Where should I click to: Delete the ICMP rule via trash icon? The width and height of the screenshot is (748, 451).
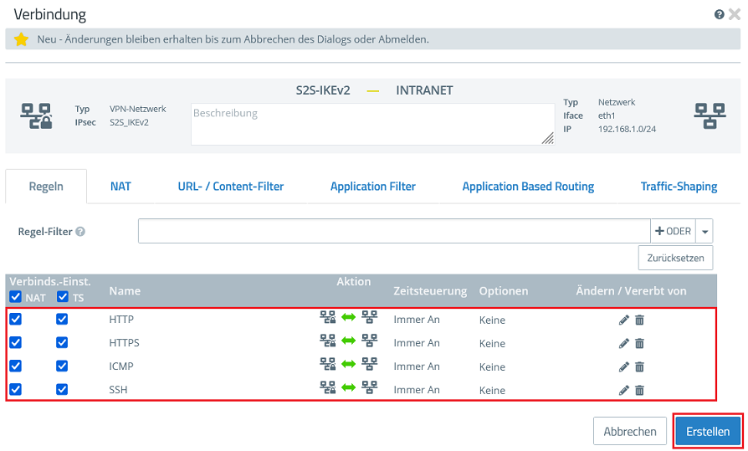tap(639, 366)
